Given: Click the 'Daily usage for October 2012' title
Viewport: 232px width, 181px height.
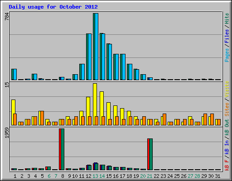Looking at the screenshot, I should click(53, 7).
